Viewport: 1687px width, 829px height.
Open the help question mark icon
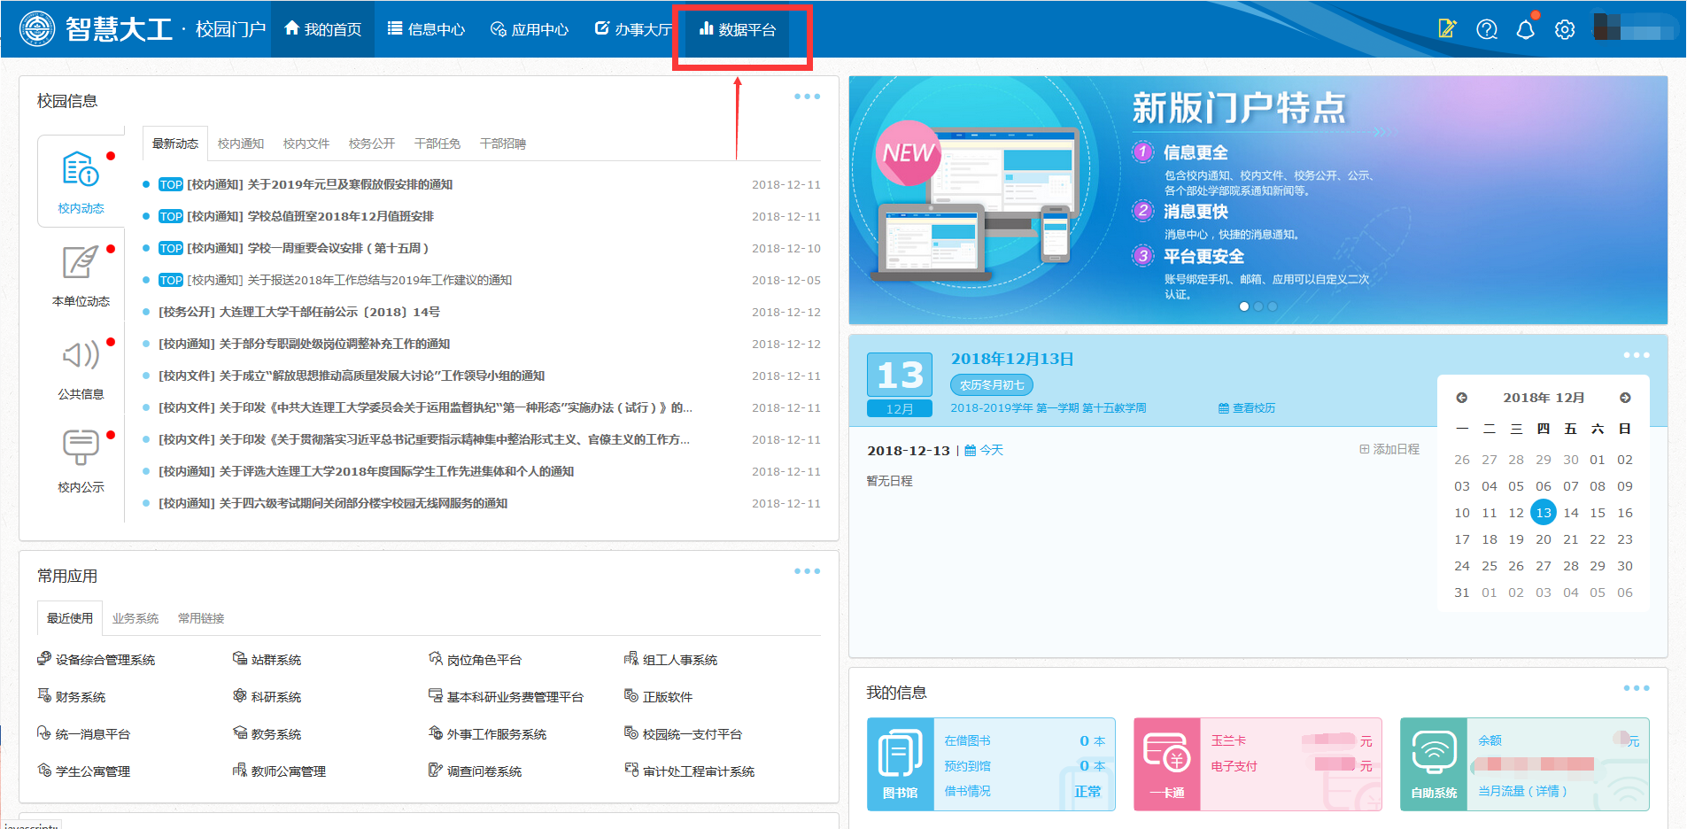(x=1486, y=29)
